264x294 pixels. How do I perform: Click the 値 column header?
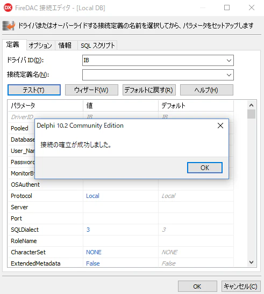coord(120,106)
